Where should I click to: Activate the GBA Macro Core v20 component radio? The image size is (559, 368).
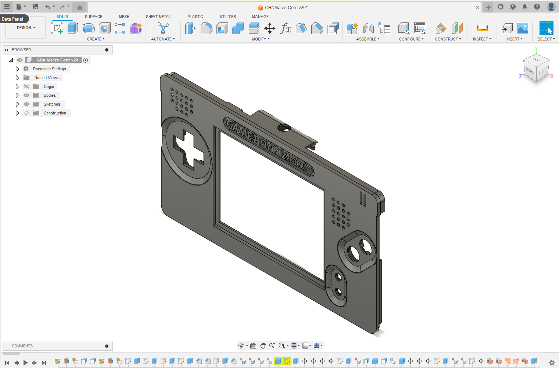(86, 60)
